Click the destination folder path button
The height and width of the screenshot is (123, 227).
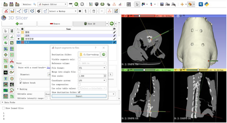pos(89,55)
